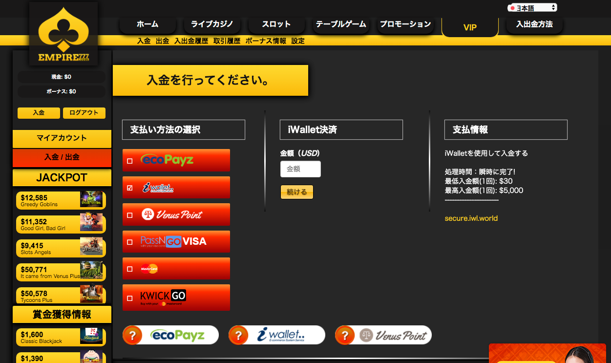611x363 pixels.
Task: Open 取引履歴 submenu item
Action: pos(227,41)
